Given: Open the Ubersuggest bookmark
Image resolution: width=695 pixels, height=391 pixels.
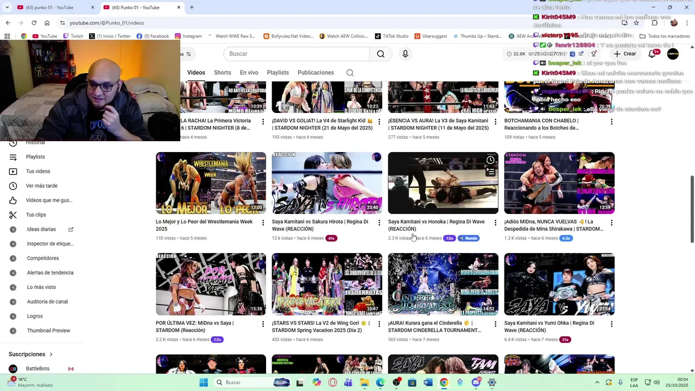Looking at the screenshot, I should tap(431, 36).
